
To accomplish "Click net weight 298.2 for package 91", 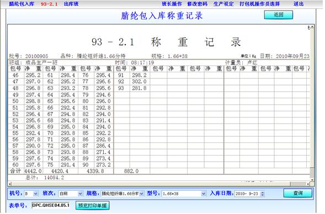I will (x=139, y=75).
